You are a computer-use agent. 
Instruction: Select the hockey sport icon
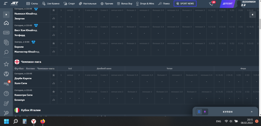tap(6, 103)
